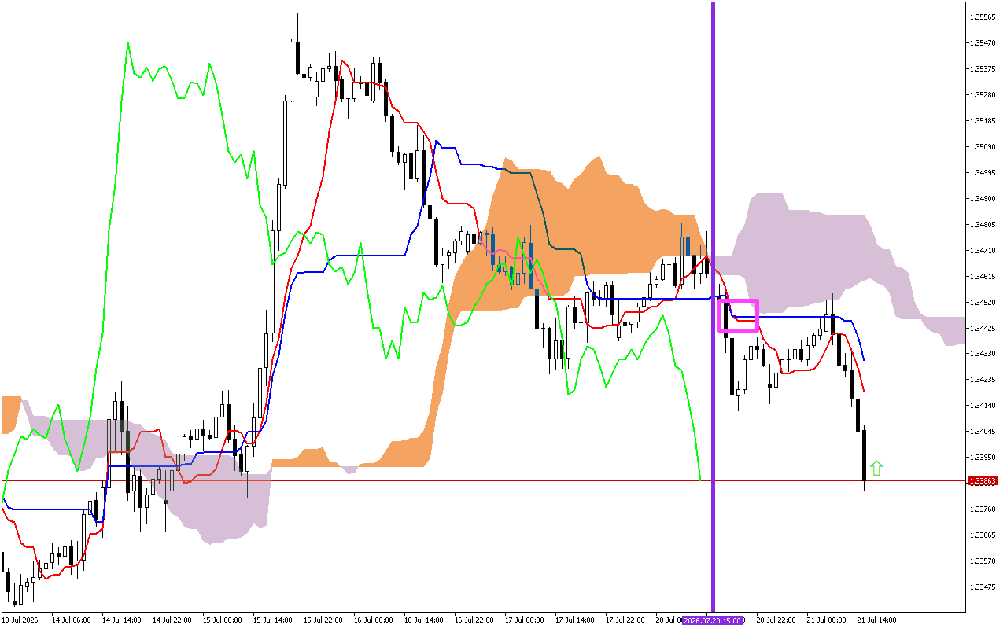Click price axis label 1.34330
Image resolution: width=1007 pixels, height=629 pixels.
(983, 354)
